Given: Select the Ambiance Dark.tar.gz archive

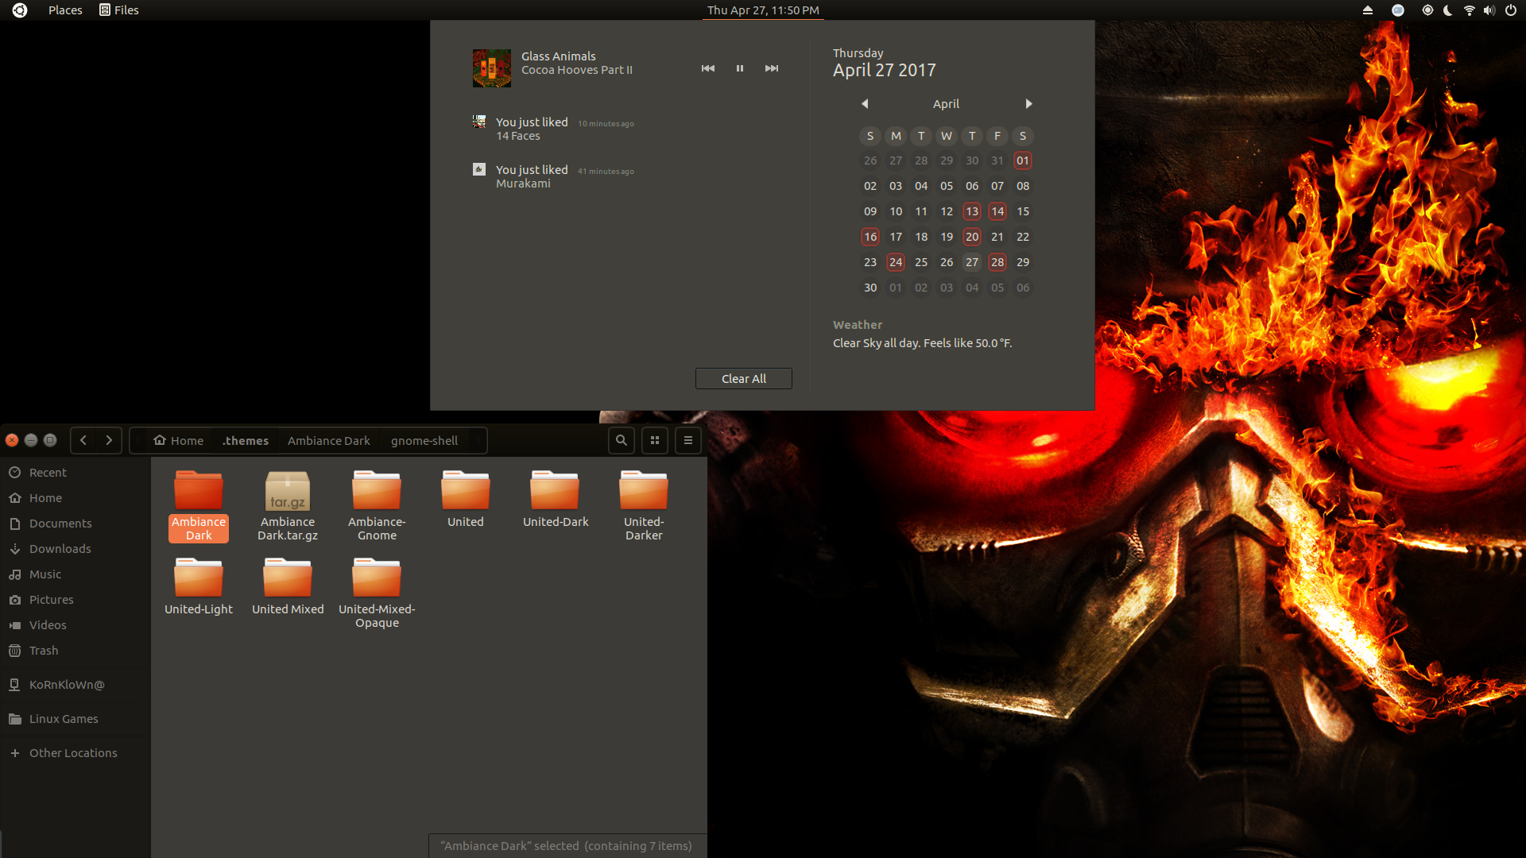Looking at the screenshot, I should coord(288,505).
